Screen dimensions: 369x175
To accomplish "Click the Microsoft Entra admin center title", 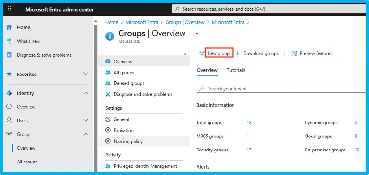I will (x=60, y=10).
